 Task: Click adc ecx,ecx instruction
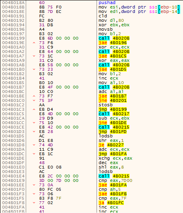tap(114, 150)
